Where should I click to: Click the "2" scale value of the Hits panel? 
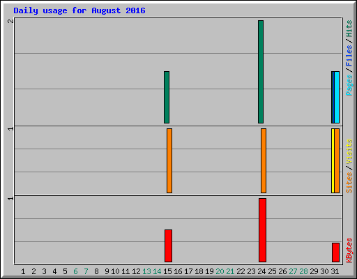coord(10,21)
